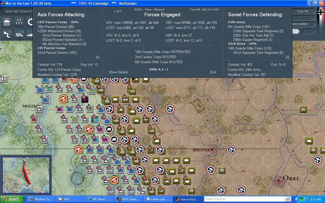Select isolated cross counter north of Desna label
Viewport: 325px width, 203px height.
pyautogui.click(x=170, y=109)
